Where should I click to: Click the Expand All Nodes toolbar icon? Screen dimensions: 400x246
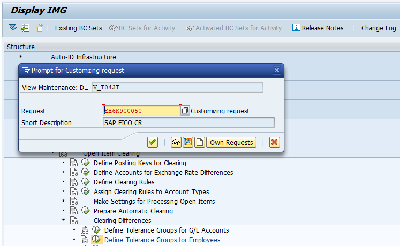(x=13, y=28)
